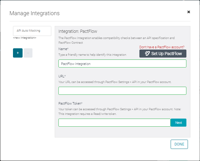Click the plus button to add integration

(18, 53)
